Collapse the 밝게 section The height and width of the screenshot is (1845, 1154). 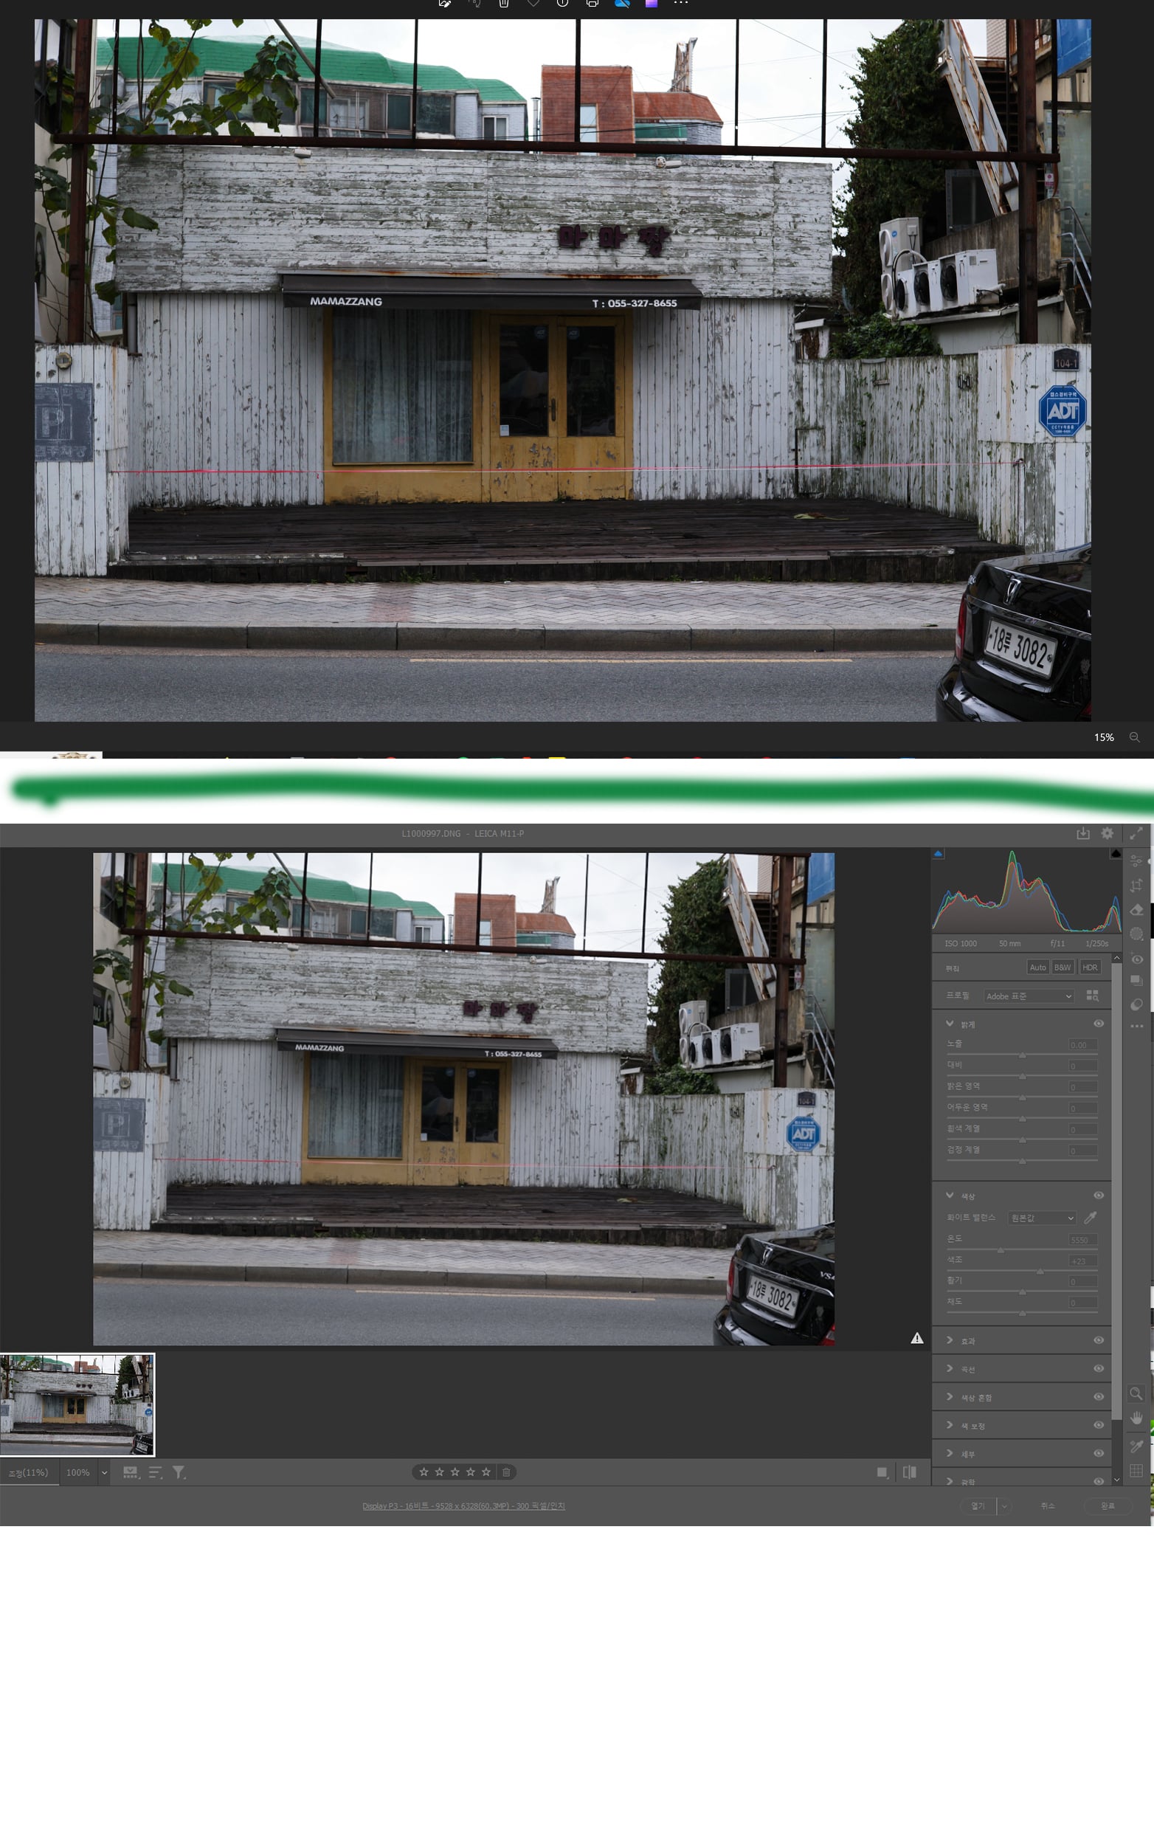(x=950, y=1023)
